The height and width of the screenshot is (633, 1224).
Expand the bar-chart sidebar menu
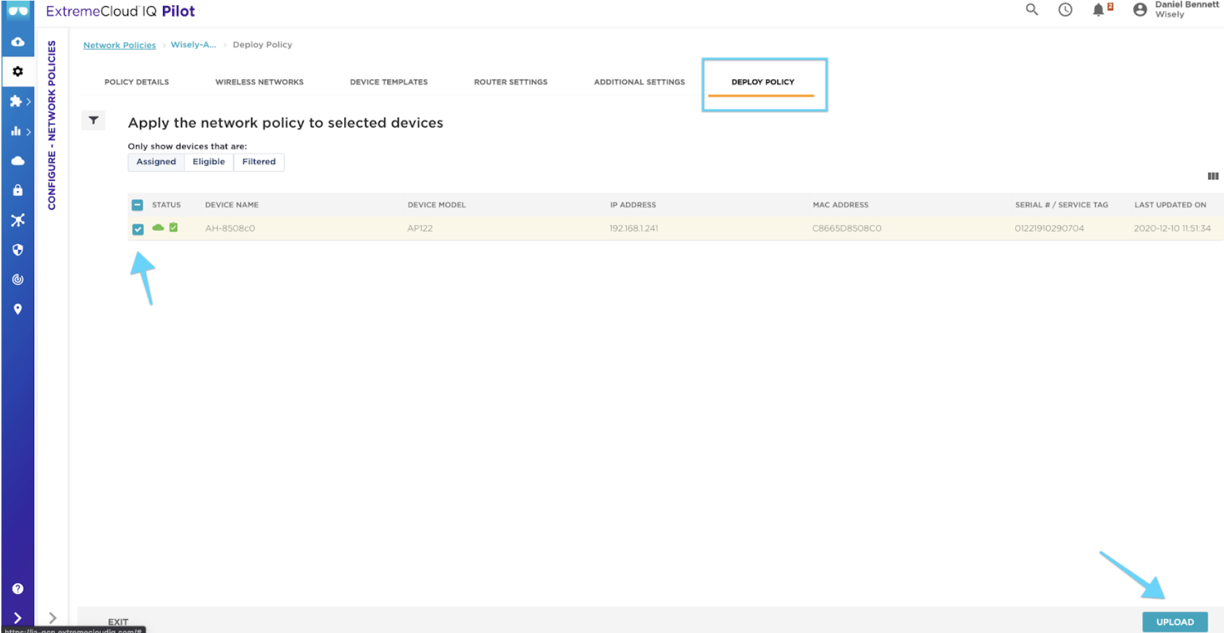click(20, 131)
